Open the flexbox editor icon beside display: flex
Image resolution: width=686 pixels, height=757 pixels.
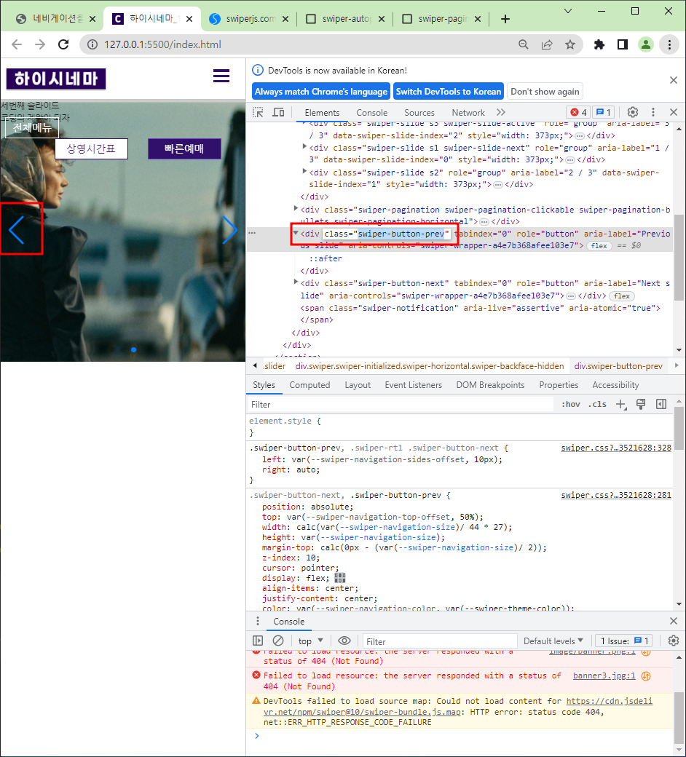[x=340, y=578]
